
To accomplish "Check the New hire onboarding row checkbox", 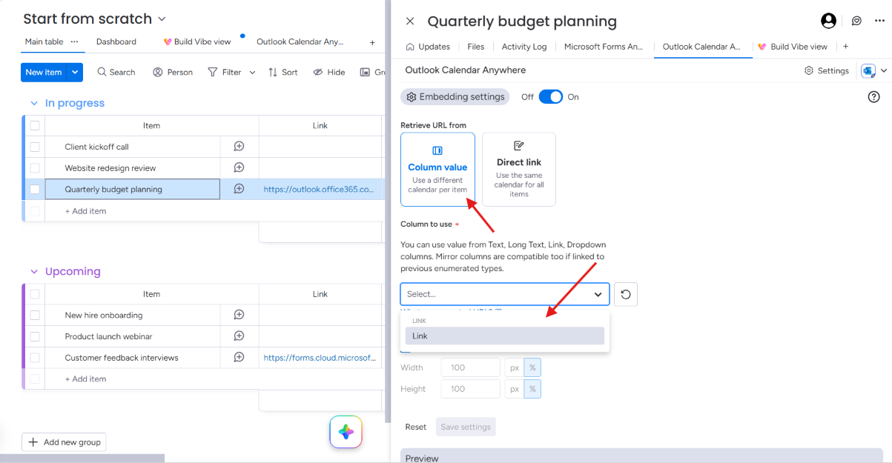I will pyautogui.click(x=35, y=315).
